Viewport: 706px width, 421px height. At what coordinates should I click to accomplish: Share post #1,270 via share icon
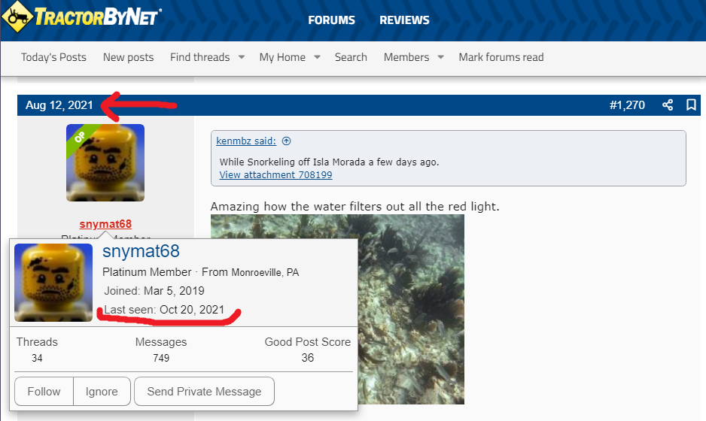point(668,105)
